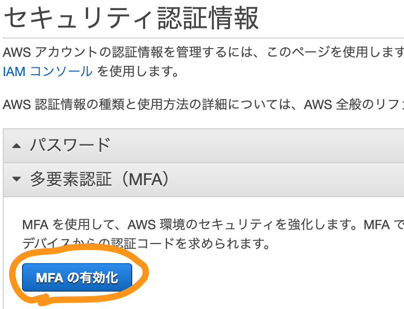Click the MFA の有効化 button
Image resolution: width=404 pixels, height=309 pixels.
tap(77, 277)
